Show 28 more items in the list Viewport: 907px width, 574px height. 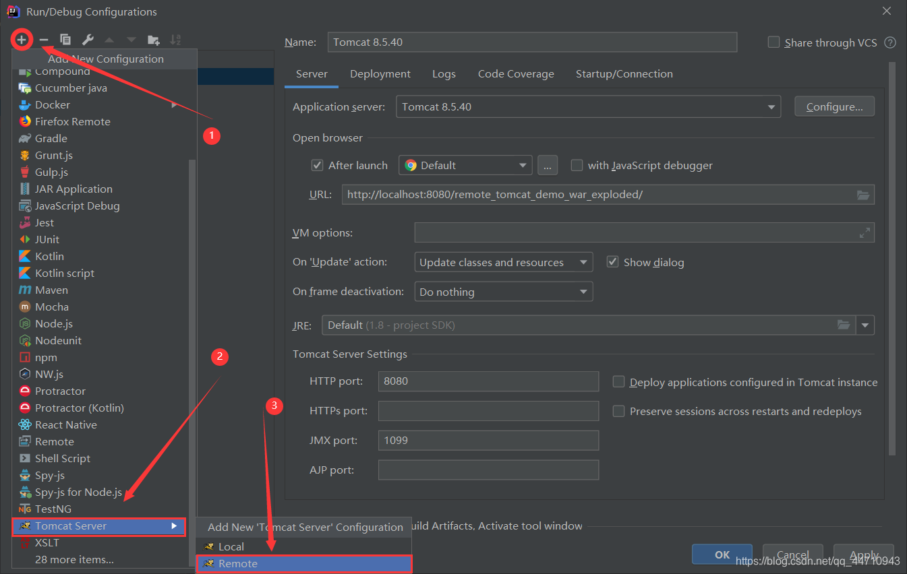click(x=74, y=559)
